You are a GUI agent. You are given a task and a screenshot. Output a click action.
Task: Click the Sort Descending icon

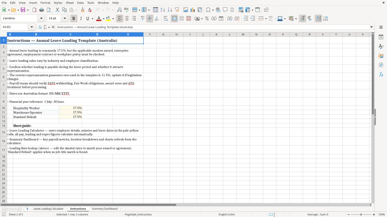click(x=170, y=10)
